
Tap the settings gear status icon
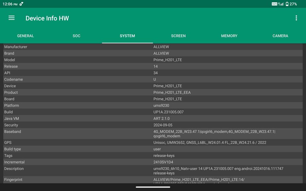[x=21, y=4]
